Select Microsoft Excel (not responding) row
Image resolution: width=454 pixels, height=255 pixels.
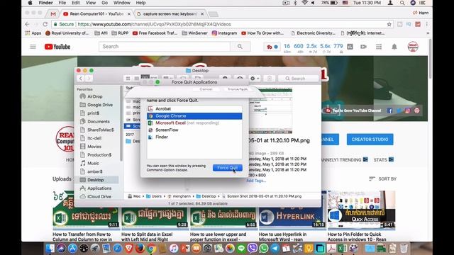click(194, 123)
